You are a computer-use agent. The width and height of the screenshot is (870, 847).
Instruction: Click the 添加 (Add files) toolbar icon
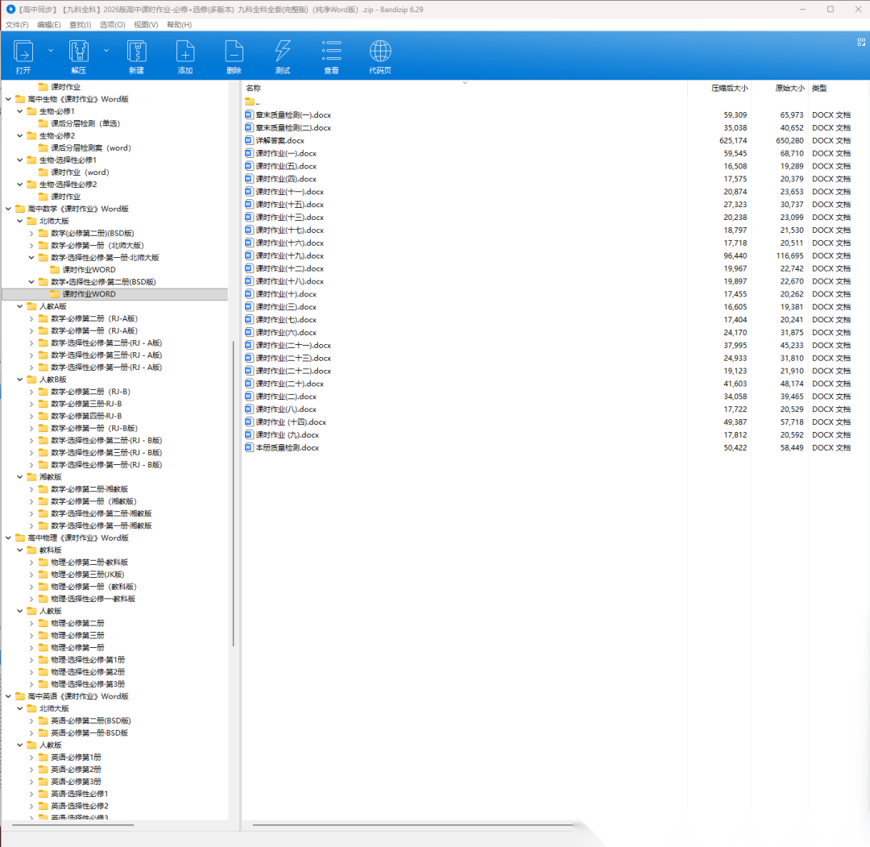pyautogui.click(x=185, y=53)
